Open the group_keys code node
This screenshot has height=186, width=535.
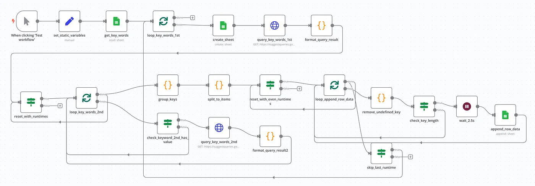(168, 85)
